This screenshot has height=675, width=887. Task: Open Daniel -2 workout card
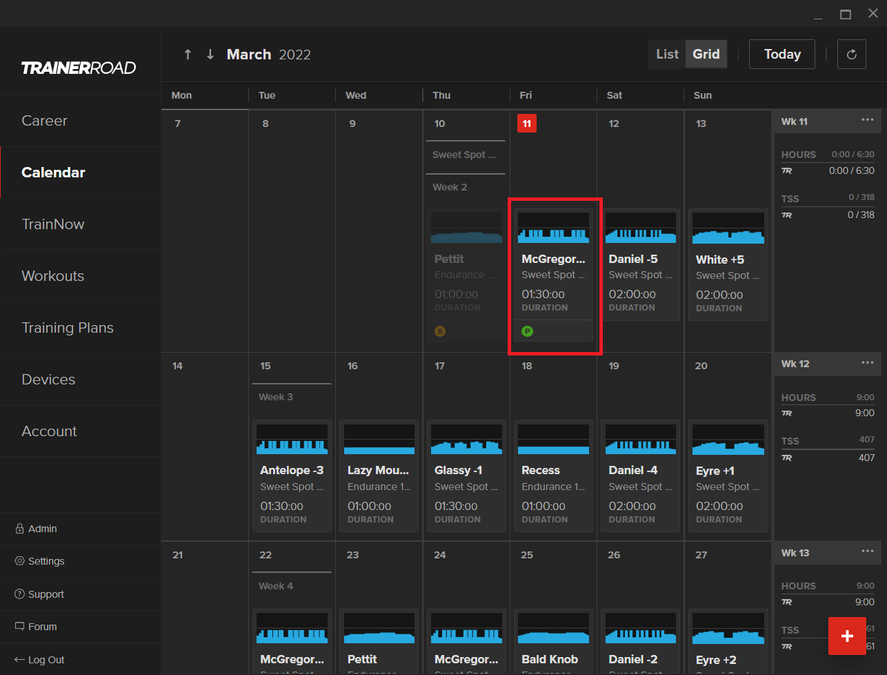[x=640, y=642]
